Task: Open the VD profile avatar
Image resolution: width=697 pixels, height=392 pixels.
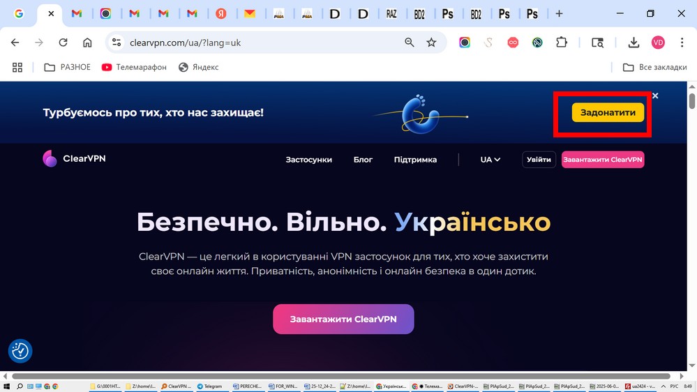Action: 658,43
